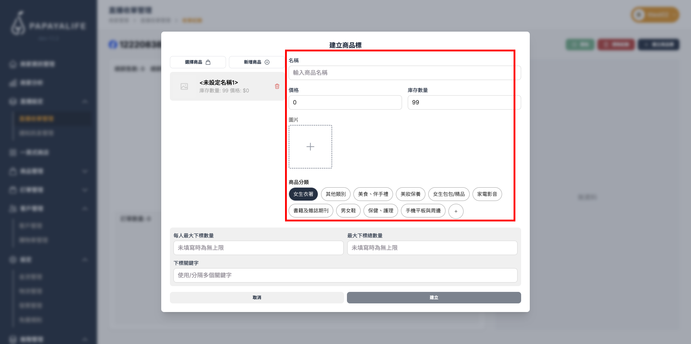Click the product image placeholder thumbnail
Viewport: 691px width, 344px height.
pos(184,87)
